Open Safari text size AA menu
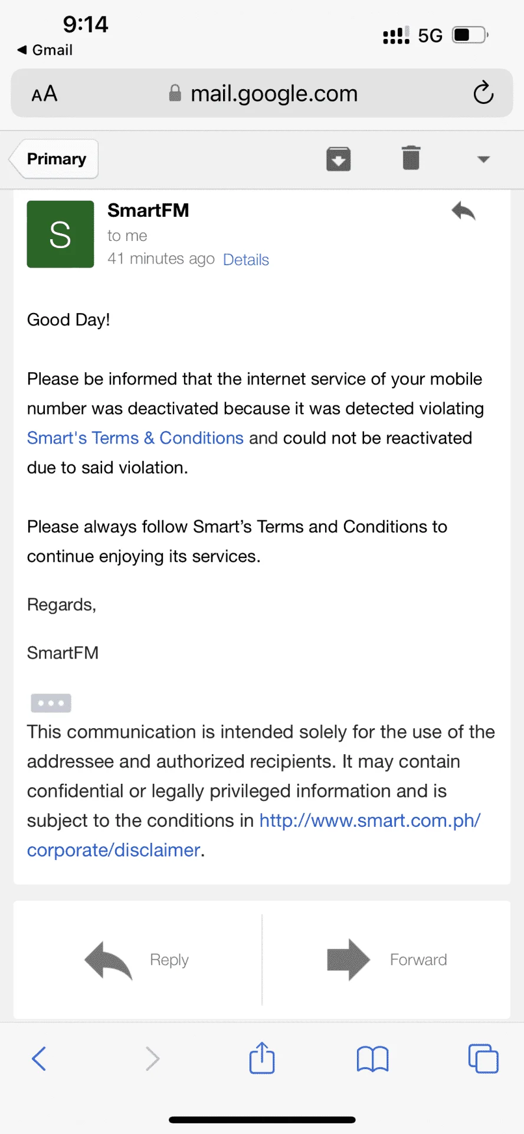This screenshot has width=524, height=1134. 44,93
